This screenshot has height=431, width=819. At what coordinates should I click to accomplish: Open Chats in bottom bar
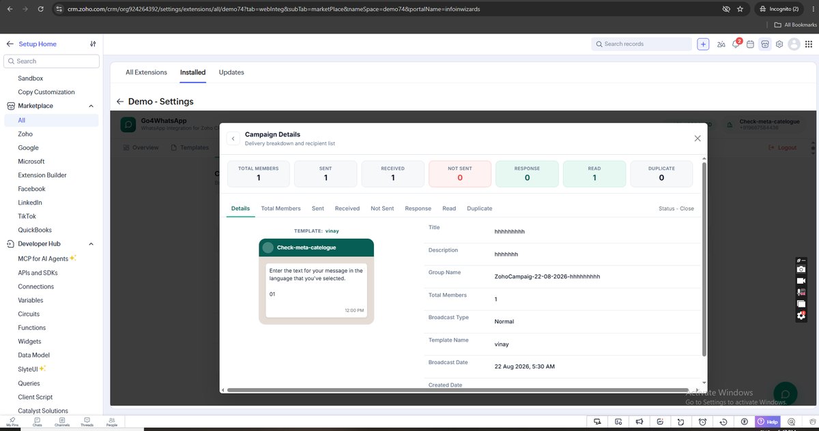coord(37,422)
